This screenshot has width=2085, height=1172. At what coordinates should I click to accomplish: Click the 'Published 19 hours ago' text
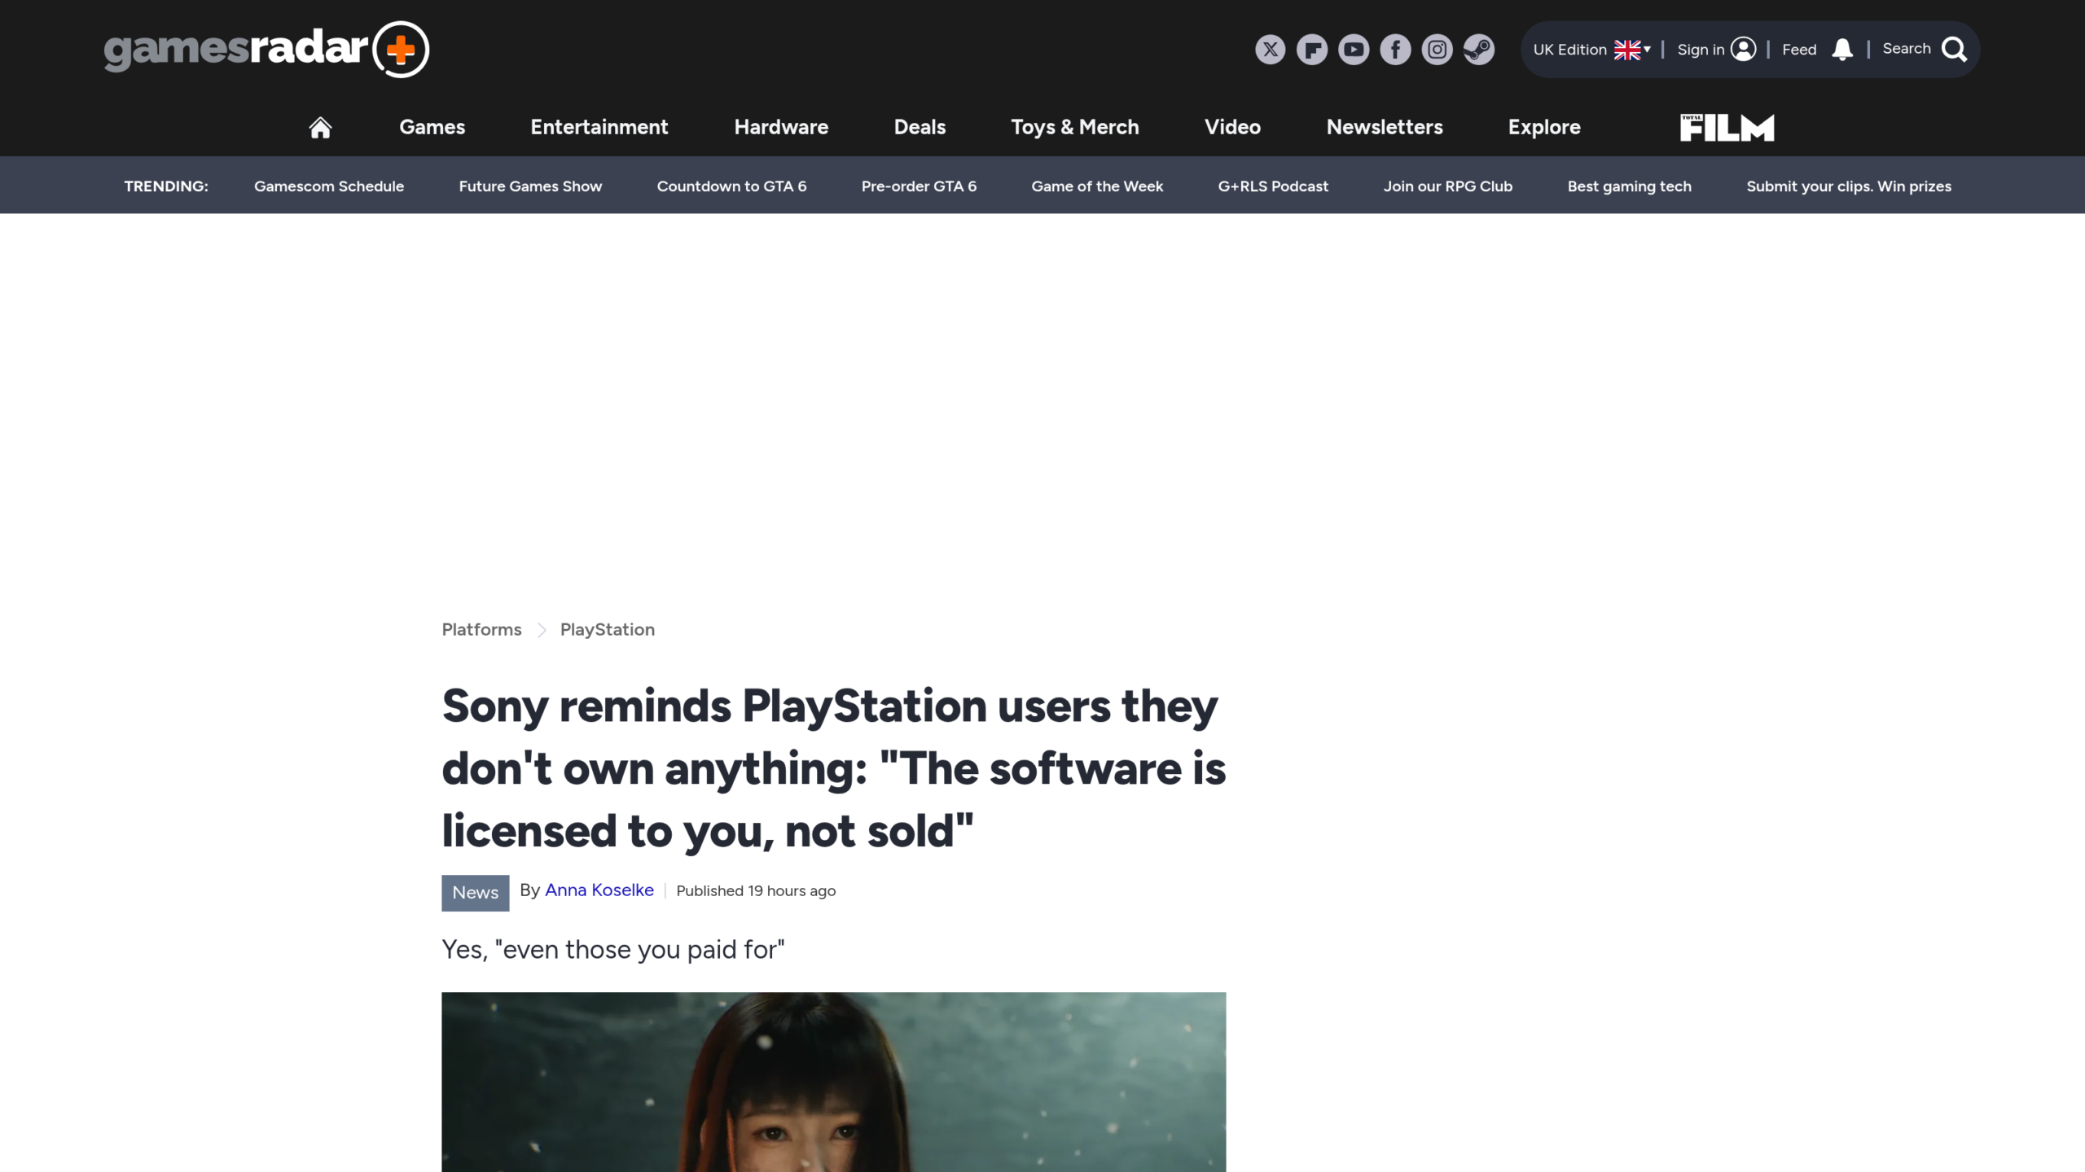pos(756,891)
